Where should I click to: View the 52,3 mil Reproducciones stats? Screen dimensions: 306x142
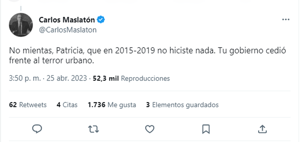131,78
